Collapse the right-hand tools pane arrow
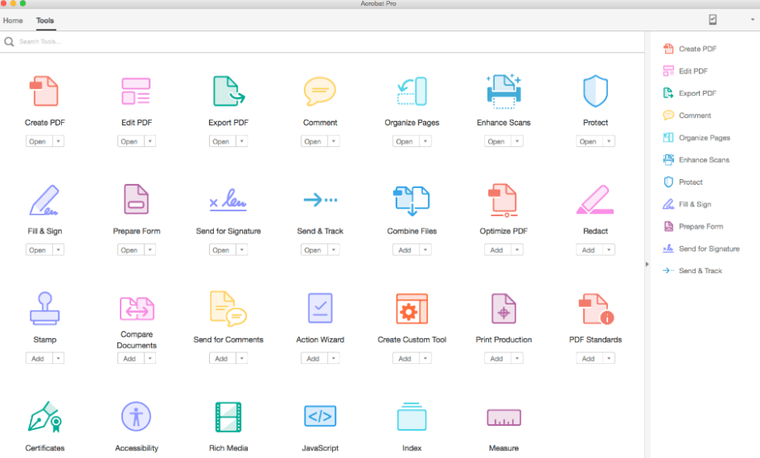 click(x=647, y=264)
